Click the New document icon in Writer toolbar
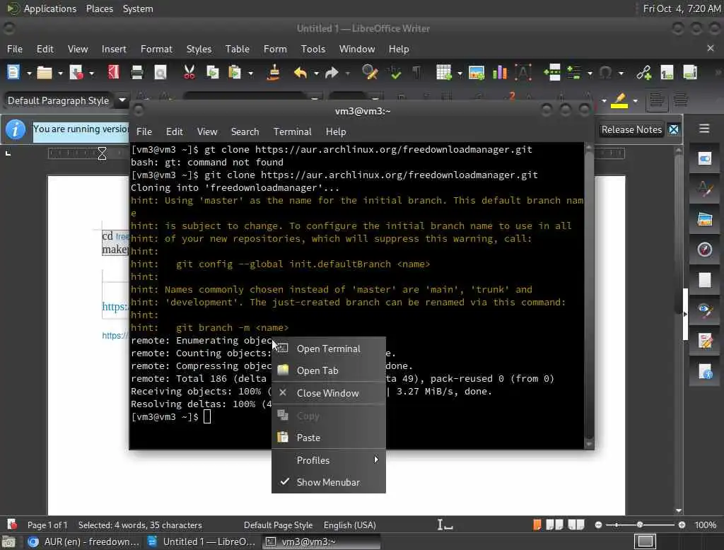 tap(13, 73)
